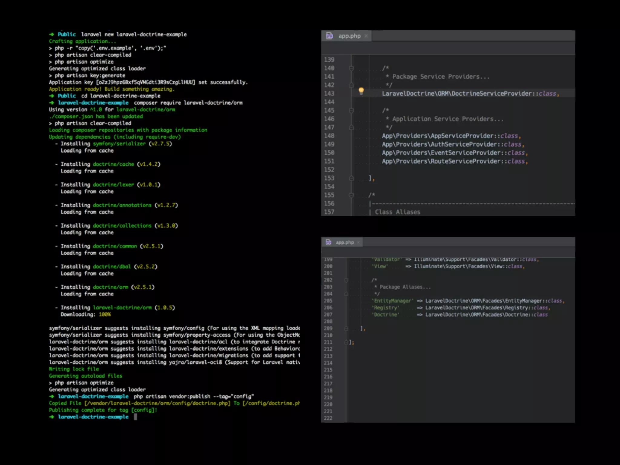This screenshot has width=620, height=465.
Task: Select the lower app.php editor tab
Action: [x=345, y=242]
